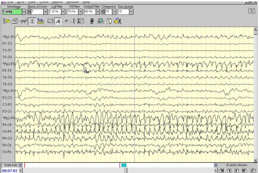Open the Sens uV/mm dropdown arrow

[x=45, y=11]
